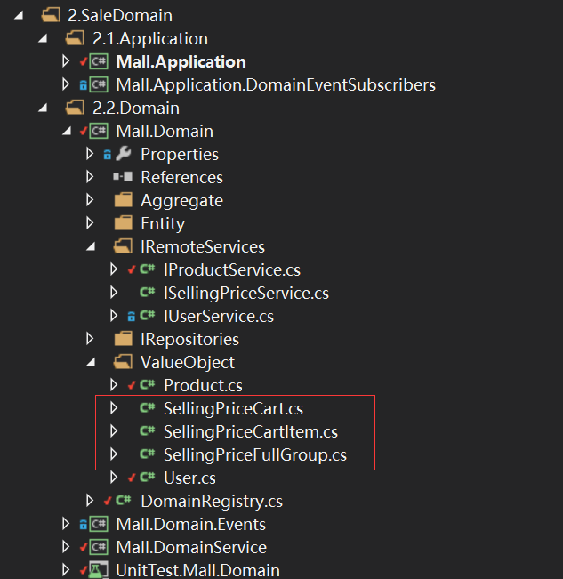
Task: Expand the Mall.Domain.Events project
Action: point(66,524)
